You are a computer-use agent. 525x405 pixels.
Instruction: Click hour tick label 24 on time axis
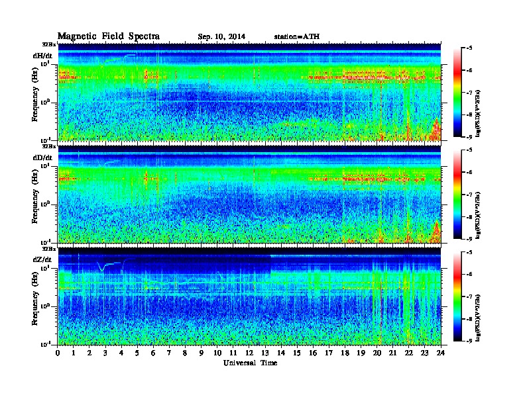(441, 353)
